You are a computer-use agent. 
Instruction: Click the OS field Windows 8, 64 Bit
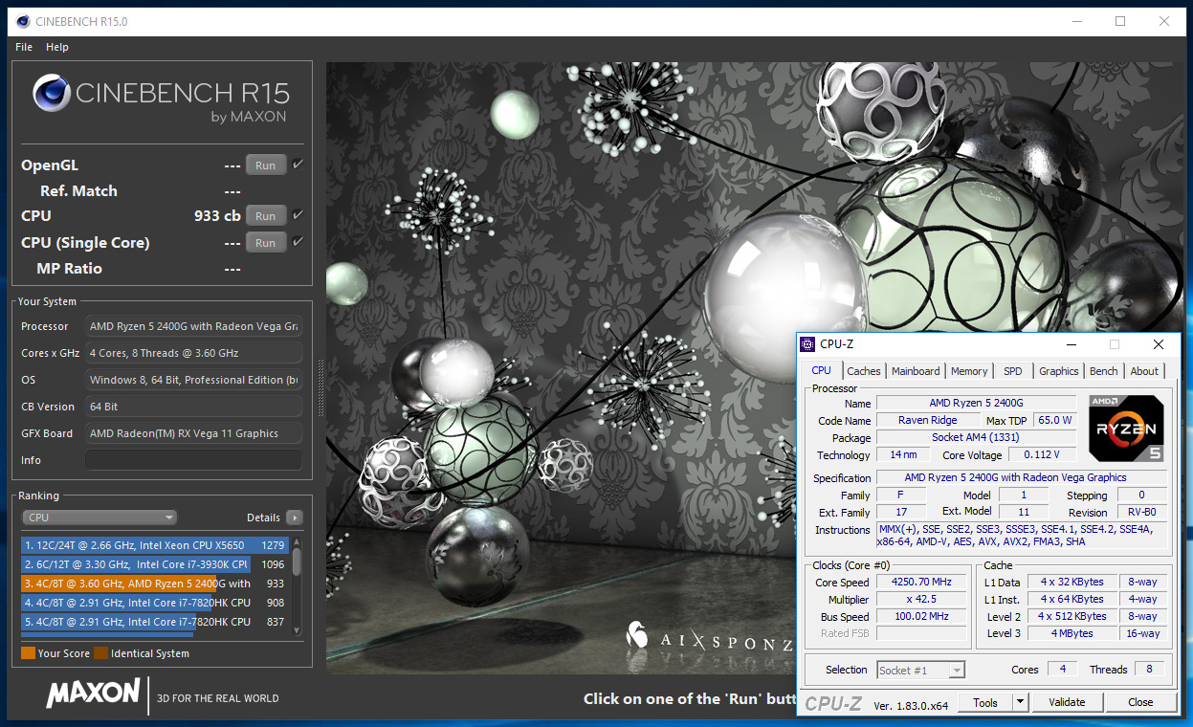tap(193, 380)
